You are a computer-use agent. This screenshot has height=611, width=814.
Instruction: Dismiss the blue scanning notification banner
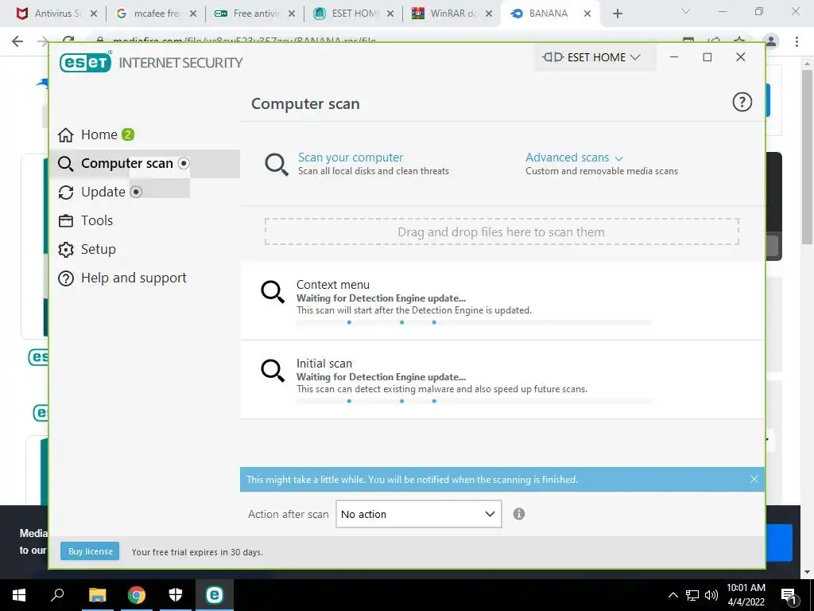tap(754, 479)
